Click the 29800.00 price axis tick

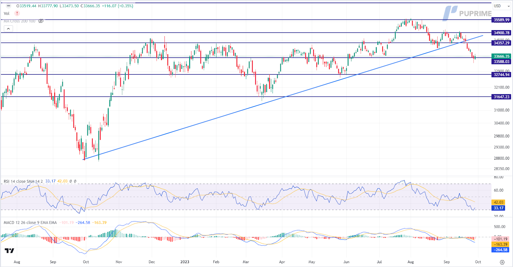pyautogui.click(x=501, y=136)
